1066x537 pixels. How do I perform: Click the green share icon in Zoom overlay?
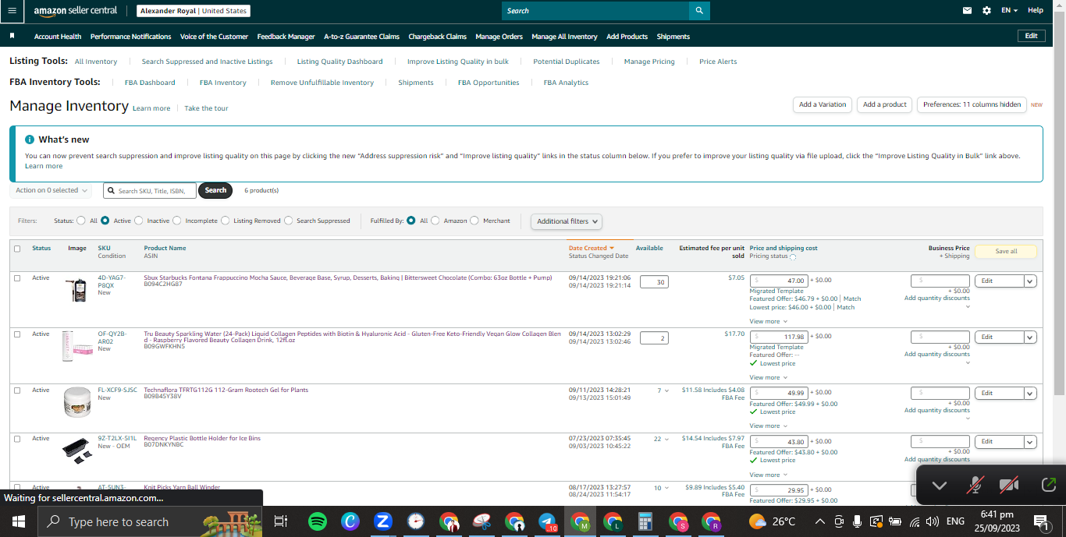1048,485
